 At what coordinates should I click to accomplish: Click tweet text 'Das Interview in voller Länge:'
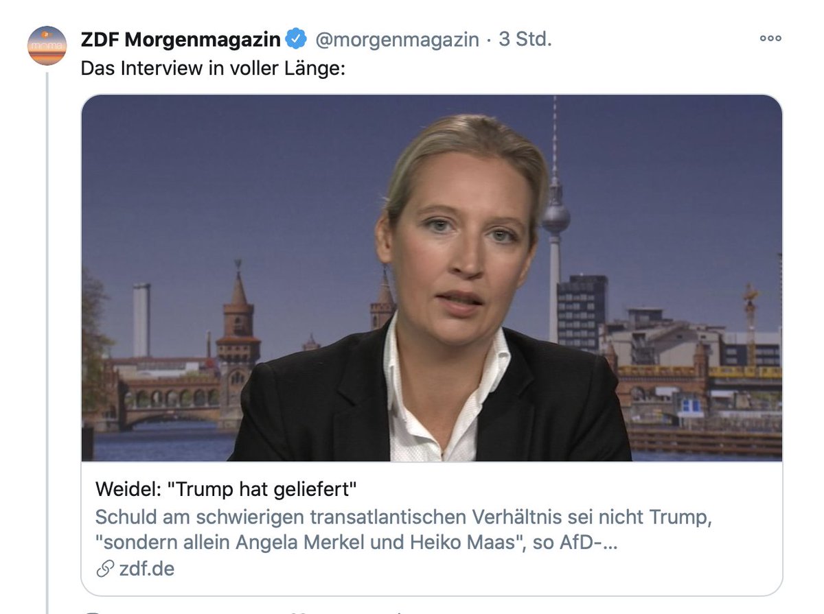click(213, 69)
